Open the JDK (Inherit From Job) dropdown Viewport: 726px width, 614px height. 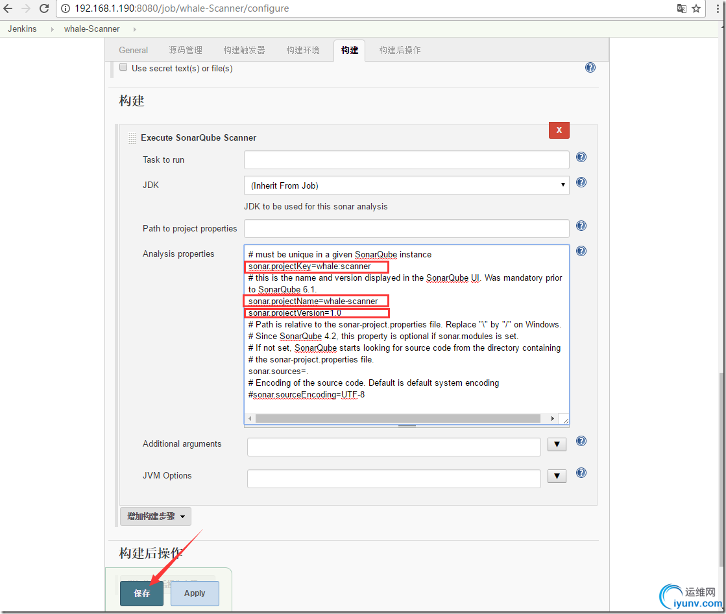407,185
